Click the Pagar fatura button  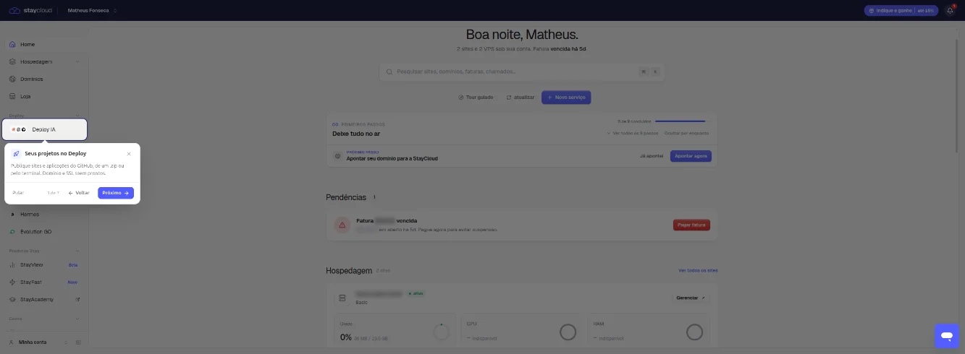click(691, 225)
